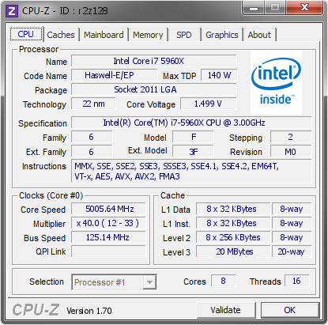Click the Stepping value 2
This screenshot has width=328, height=325.
pyautogui.click(x=291, y=137)
